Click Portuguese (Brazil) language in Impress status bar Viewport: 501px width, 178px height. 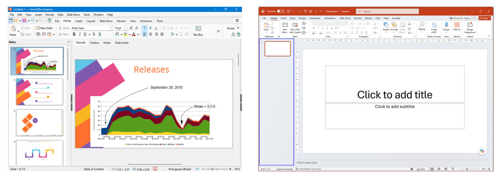pyautogui.click(x=179, y=169)
